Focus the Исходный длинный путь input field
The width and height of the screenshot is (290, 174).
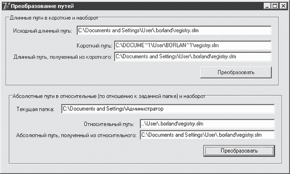point(174,30)
